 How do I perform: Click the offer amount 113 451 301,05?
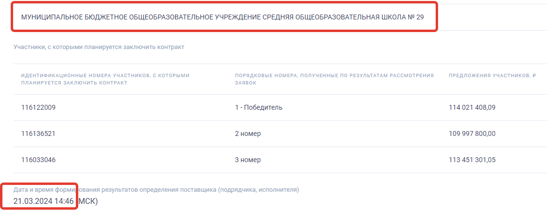472,160
